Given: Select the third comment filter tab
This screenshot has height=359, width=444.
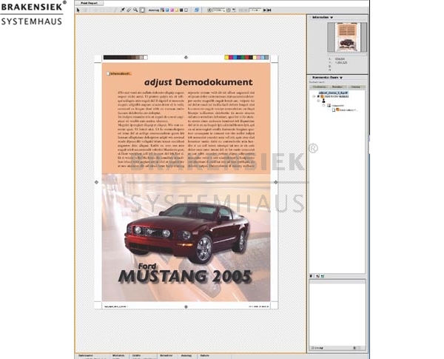Looking at the screenshot, I should point(356,87).
